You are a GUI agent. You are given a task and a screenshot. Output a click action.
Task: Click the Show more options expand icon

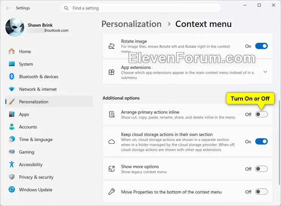pos(112,169)
